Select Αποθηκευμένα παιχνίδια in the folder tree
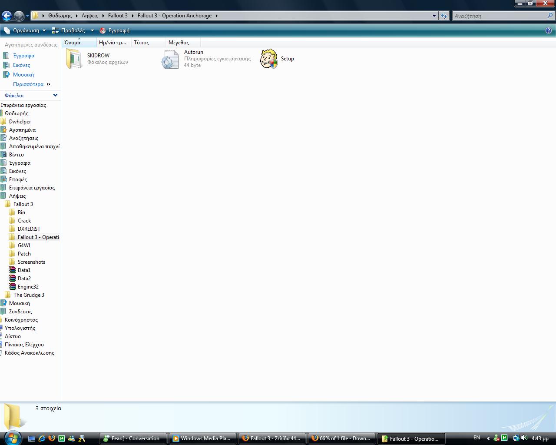This screenshot has height=445, width=556. coord(34,146)
